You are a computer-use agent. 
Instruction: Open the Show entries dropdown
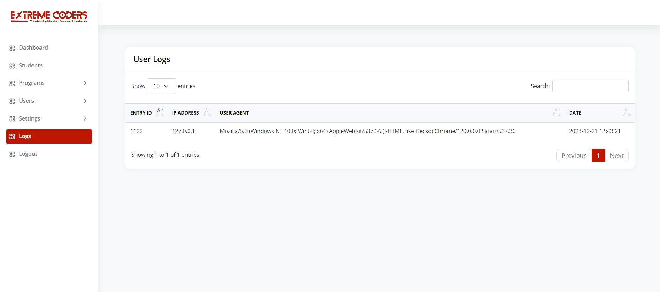pos(161,86)
